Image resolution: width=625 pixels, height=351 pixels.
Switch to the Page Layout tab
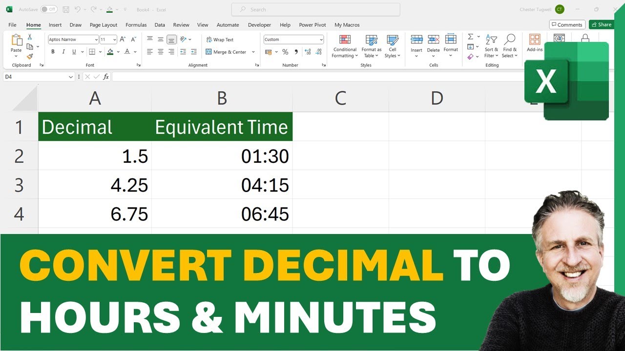104,25
